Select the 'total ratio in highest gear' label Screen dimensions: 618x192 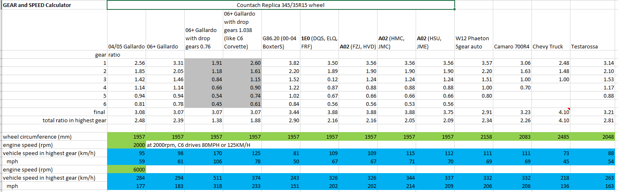(54, 120)
